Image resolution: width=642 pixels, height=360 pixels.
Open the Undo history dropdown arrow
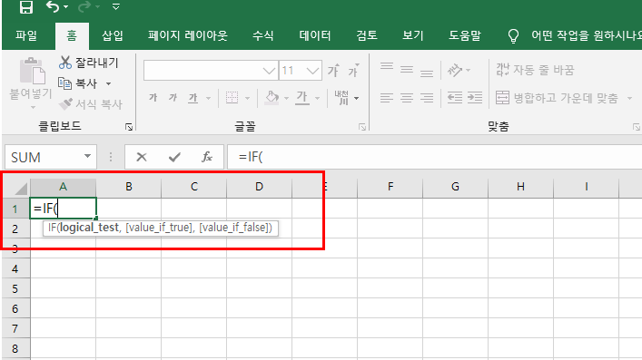click(65, 7)
